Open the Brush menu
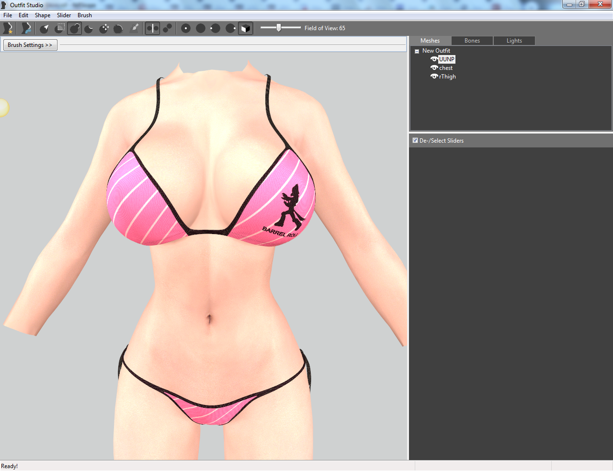The image size is (613, 471). pyautogui.click(x=85, y=15)
